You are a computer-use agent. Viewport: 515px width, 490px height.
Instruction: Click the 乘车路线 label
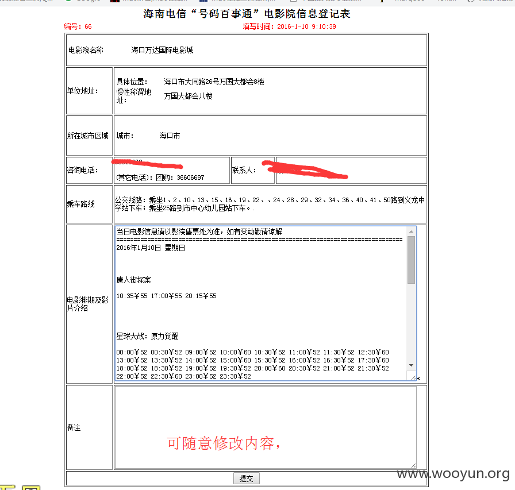click(81, 204)
